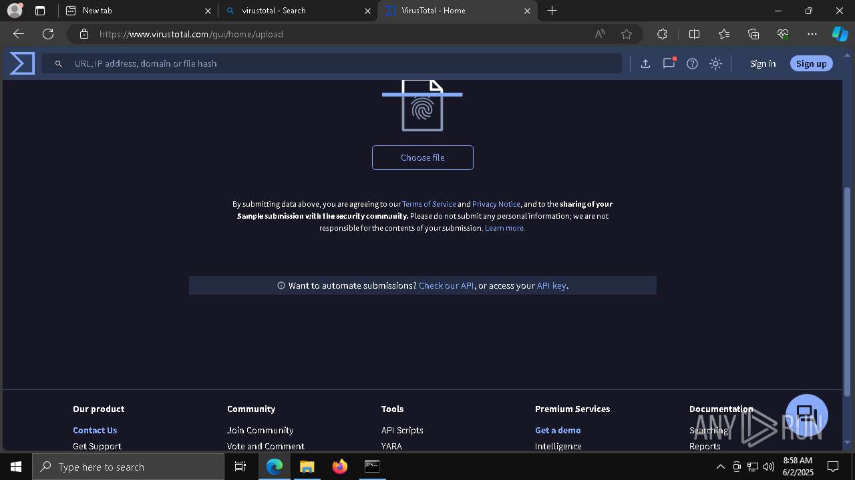Open Browser essentials heart icon
The height and width of the screenshot is (480, 855).
783,34
